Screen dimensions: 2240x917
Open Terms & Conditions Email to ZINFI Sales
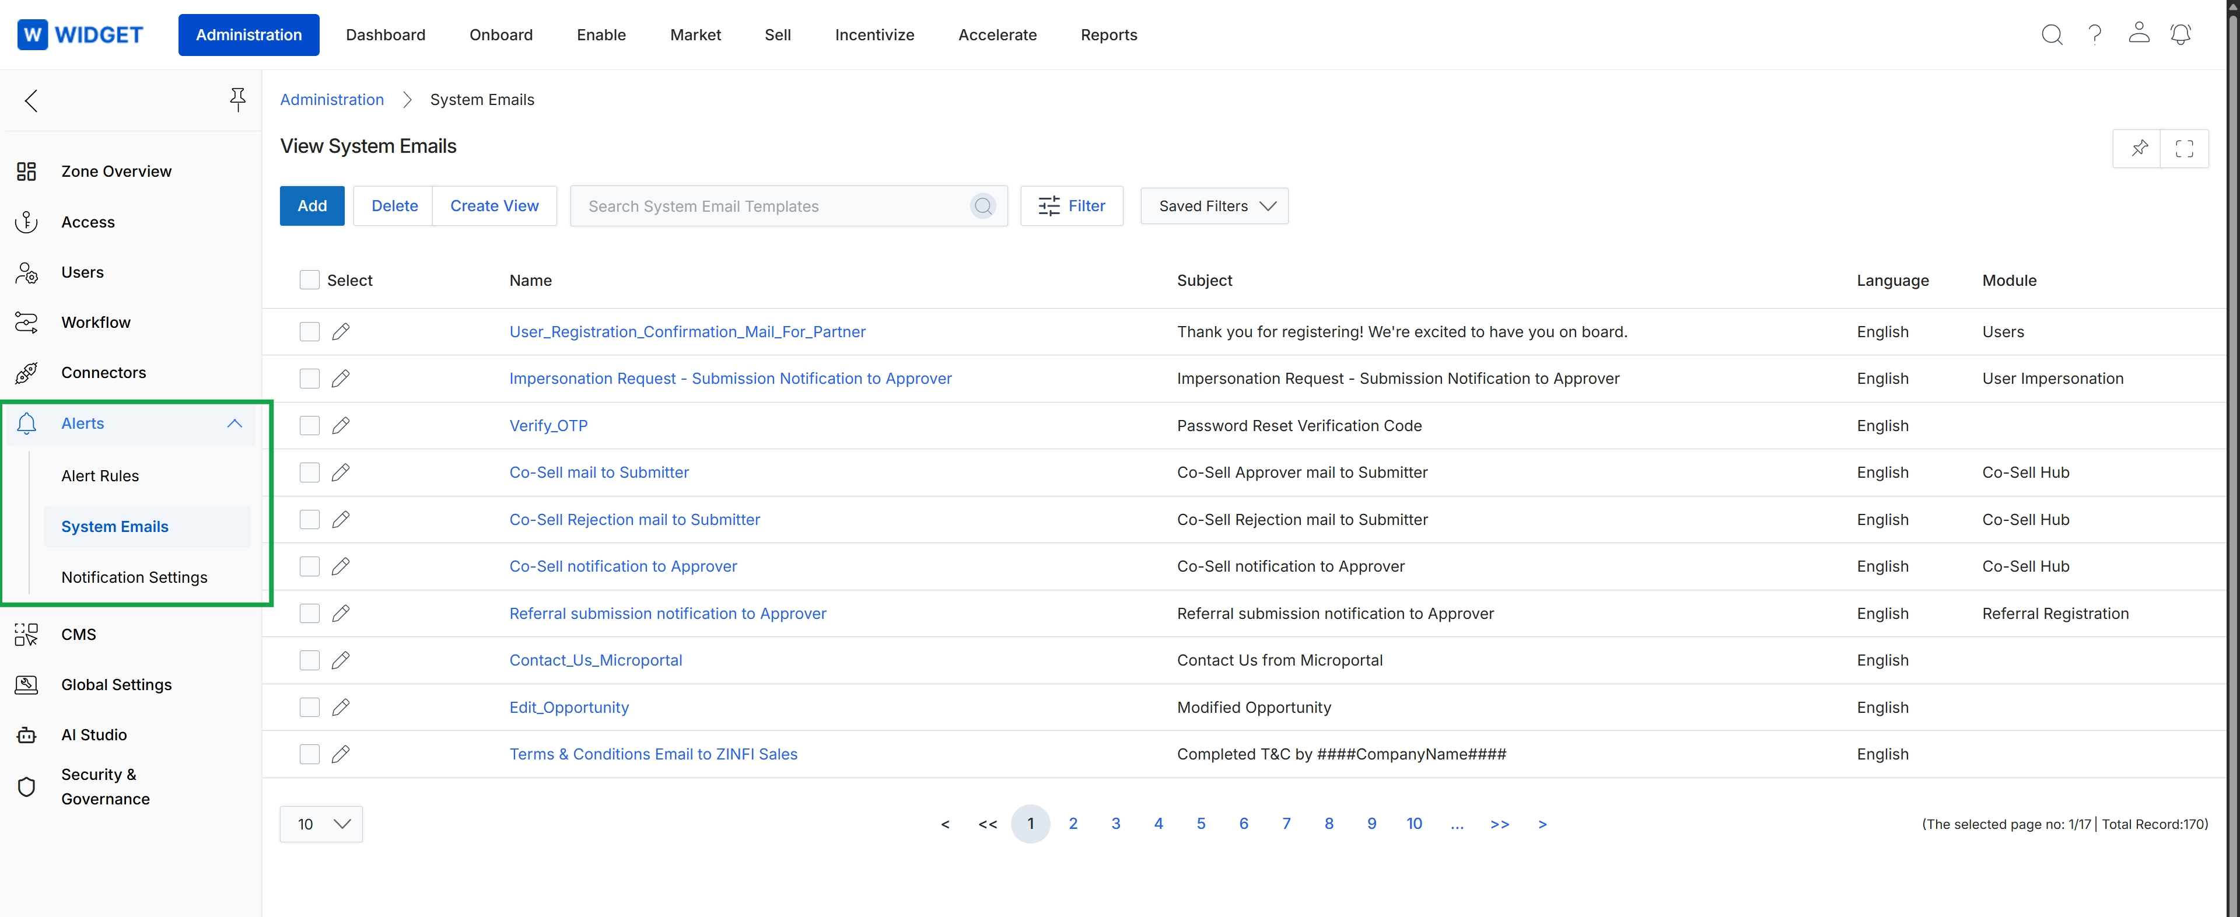pyautogui.click(x=653, y=754)
